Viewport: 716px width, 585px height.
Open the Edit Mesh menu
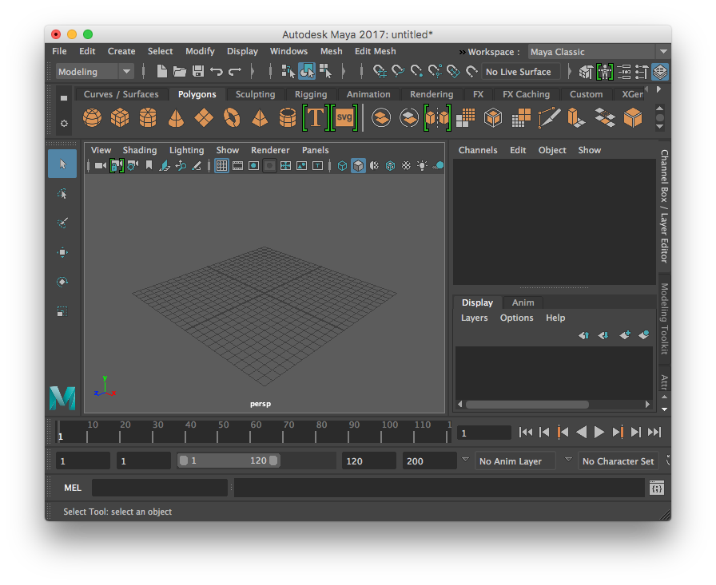[x=376, y=51]
